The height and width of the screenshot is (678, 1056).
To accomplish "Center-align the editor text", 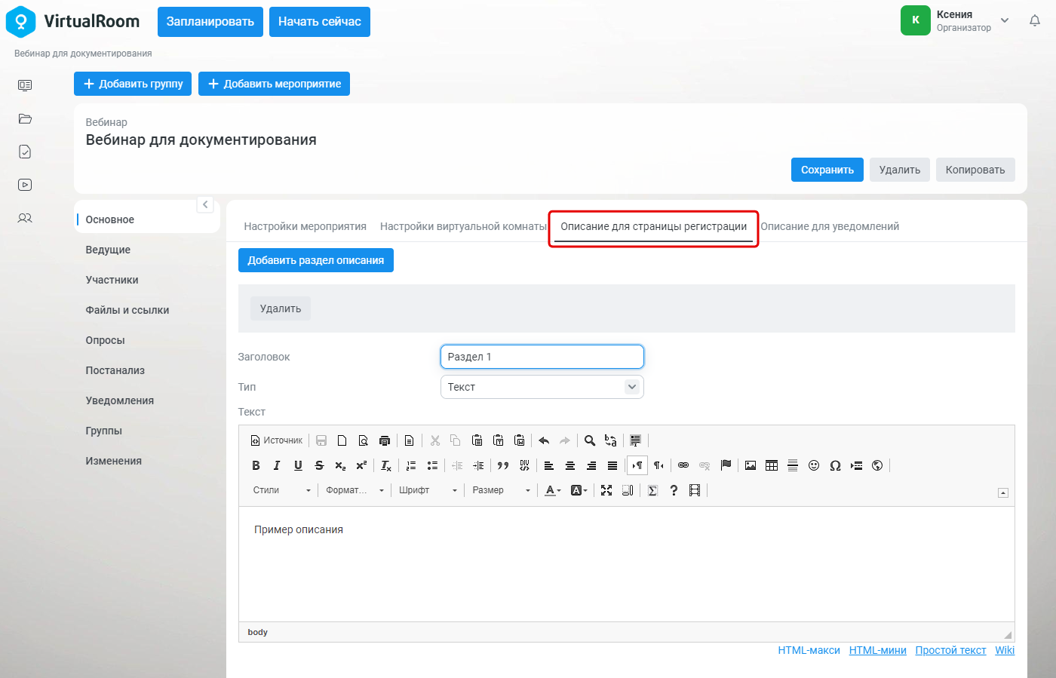I will [x=570, y=465].
